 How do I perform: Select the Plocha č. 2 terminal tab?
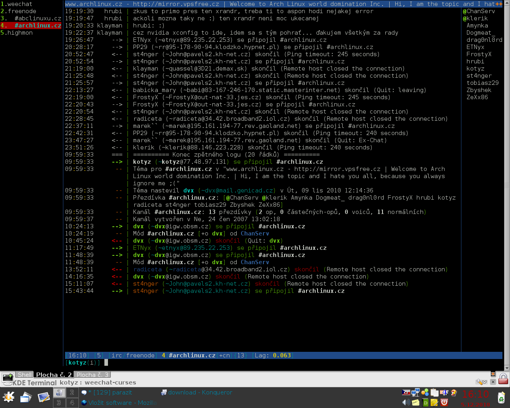54,375
